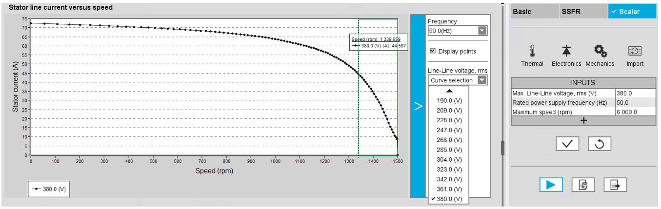Toggle the Display points checkbox

click(x=433, y=51)
